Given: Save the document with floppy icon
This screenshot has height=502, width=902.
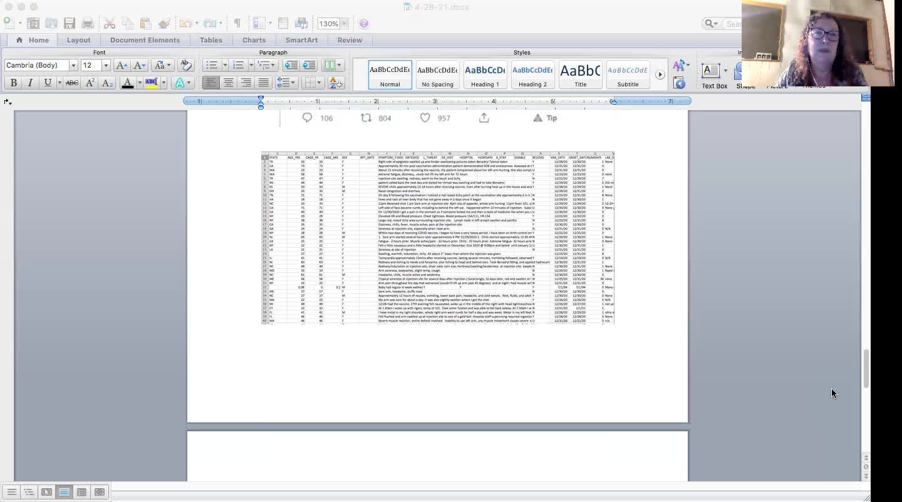Looking at the screenshot, I should (x=70, y=23).
